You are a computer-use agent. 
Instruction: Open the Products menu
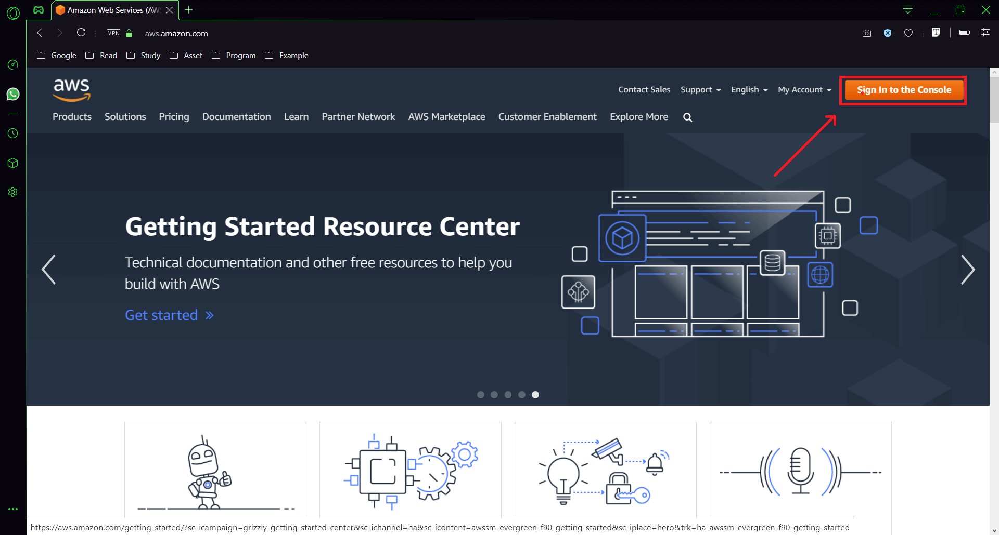click(72, 117)
